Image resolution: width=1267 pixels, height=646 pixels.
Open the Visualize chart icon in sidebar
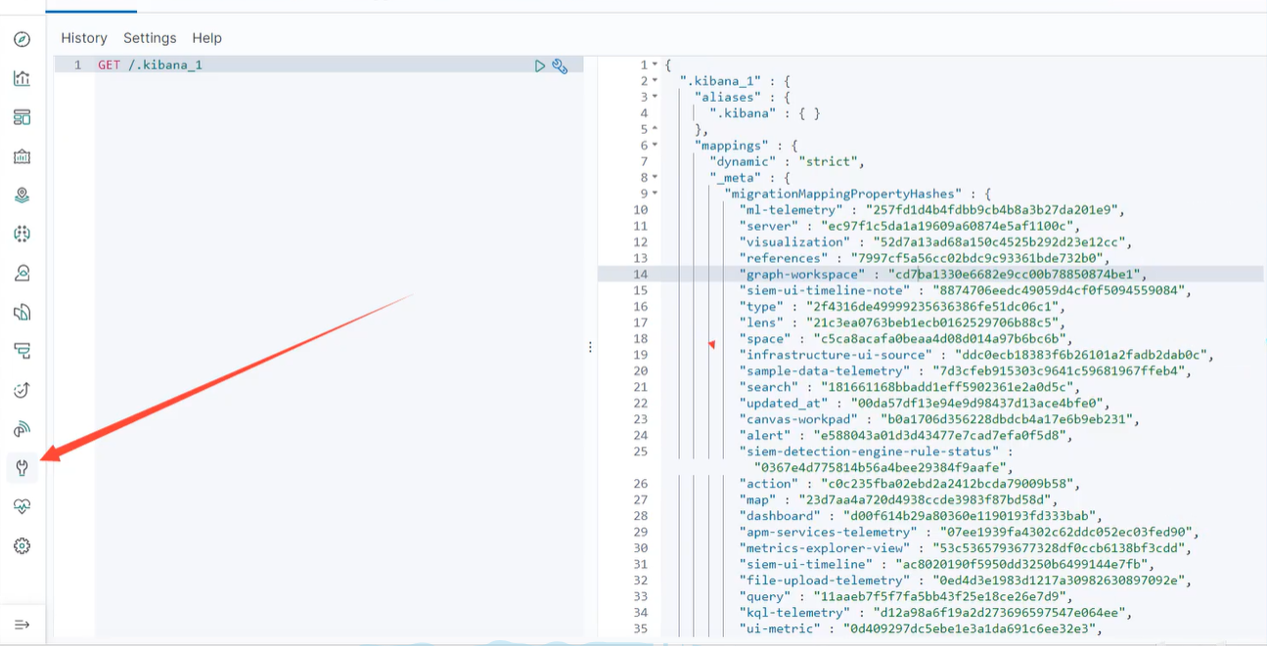[22, 78]
